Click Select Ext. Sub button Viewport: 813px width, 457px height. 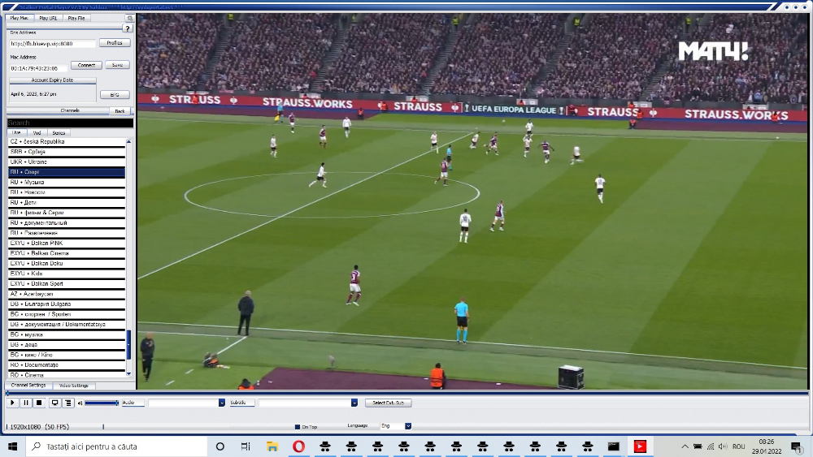(389, 403)
